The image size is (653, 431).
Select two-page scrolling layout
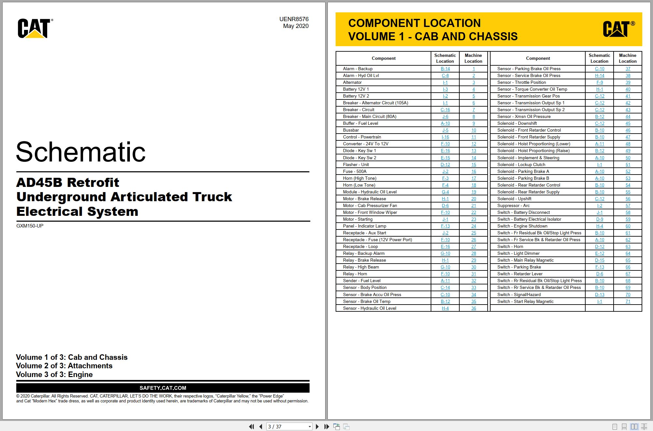point(644,427)
